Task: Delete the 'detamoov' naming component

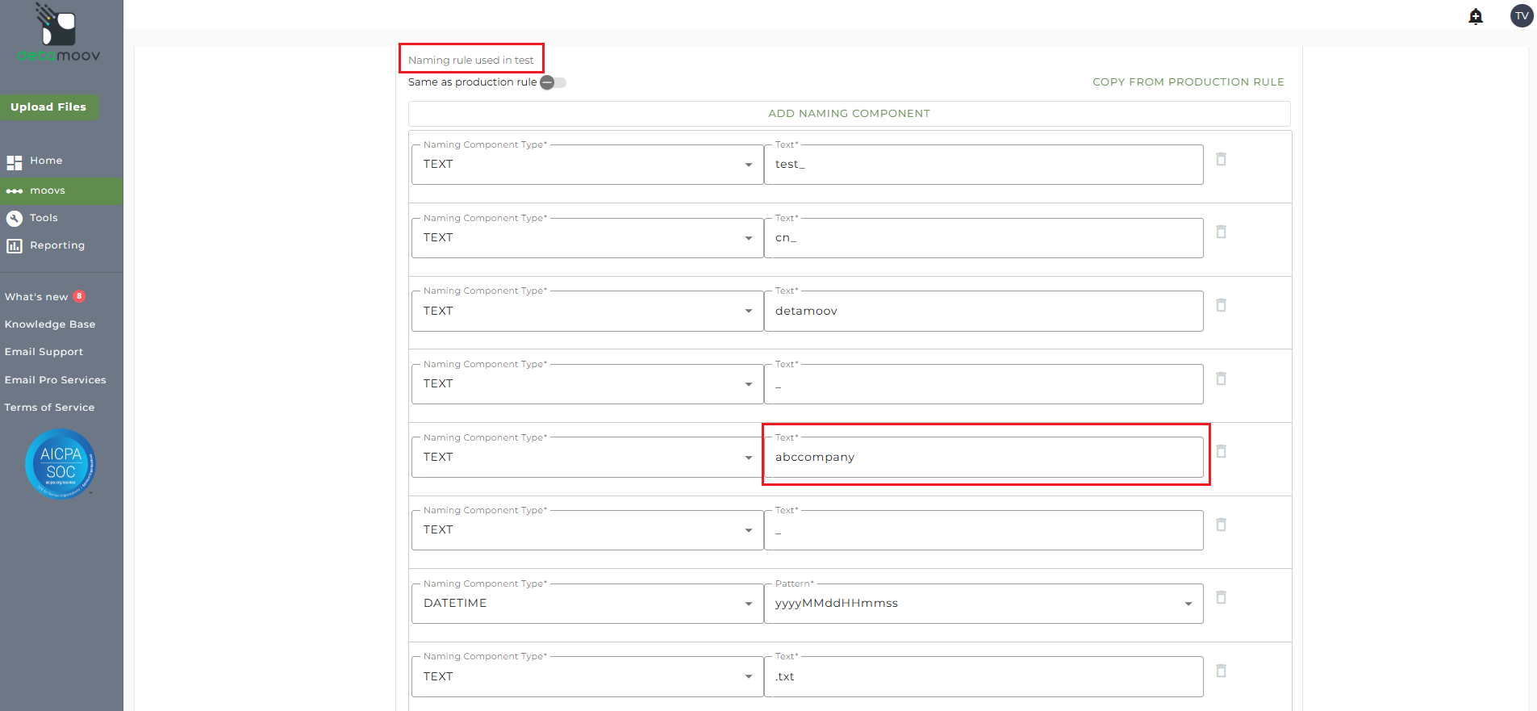Action: 1222,306
